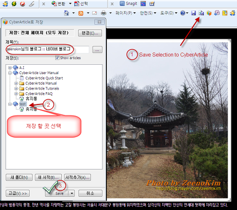Click the 새 서적(B)... button
237x210 pixels.
point(48,177)
